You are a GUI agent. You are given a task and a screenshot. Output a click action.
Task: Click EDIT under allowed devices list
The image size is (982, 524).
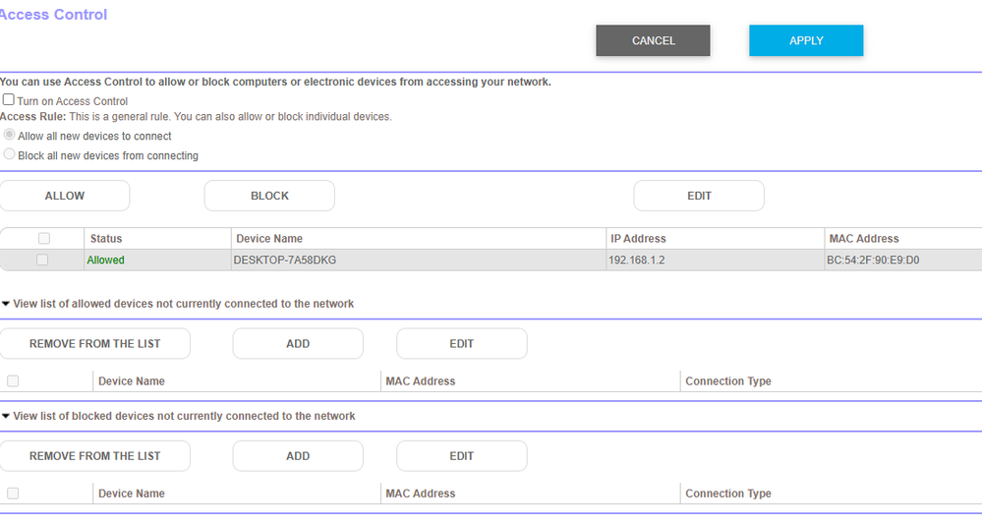[461, 343]
